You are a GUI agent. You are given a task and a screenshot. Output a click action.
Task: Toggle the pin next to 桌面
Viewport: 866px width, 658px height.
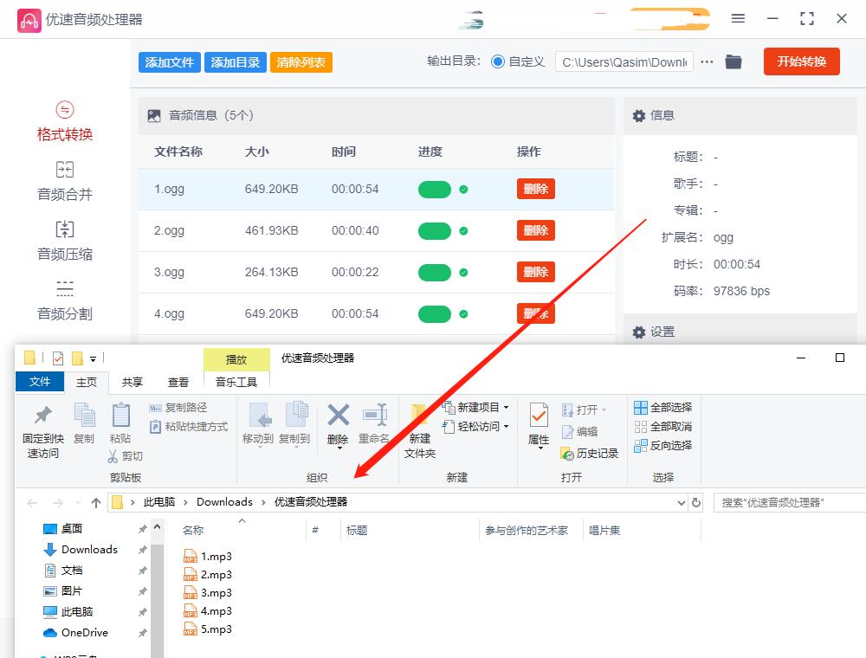[145, 528]
